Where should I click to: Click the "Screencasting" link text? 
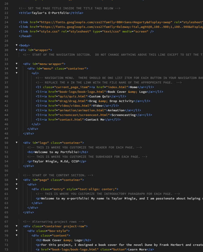[x=124, y=115]
